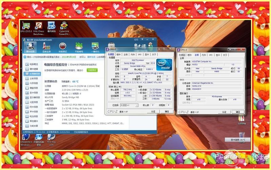The width and height of the screenshot is (271, 170).
Task: Select 电池信息 battery info in Ludashi sidebar
Action: pyautogui.click(x=32, y=116)
